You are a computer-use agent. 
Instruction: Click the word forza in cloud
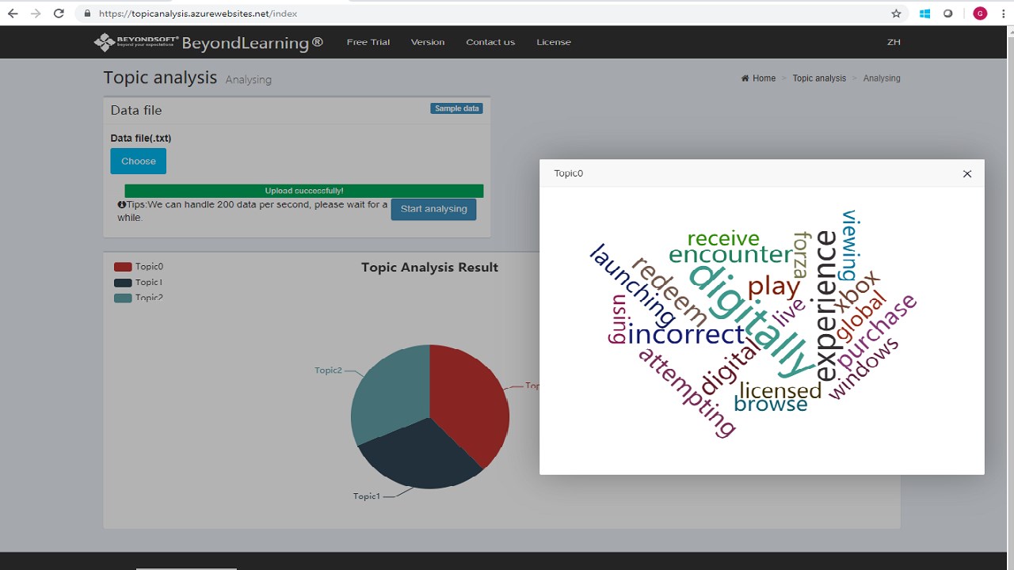[x=801, y=255]
